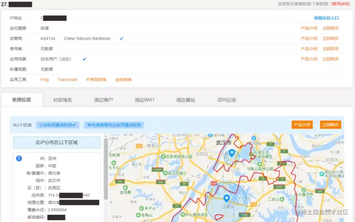Click the 金鸡赛 green marker on map
Screen dimensions: 355x222
point(125,187)
